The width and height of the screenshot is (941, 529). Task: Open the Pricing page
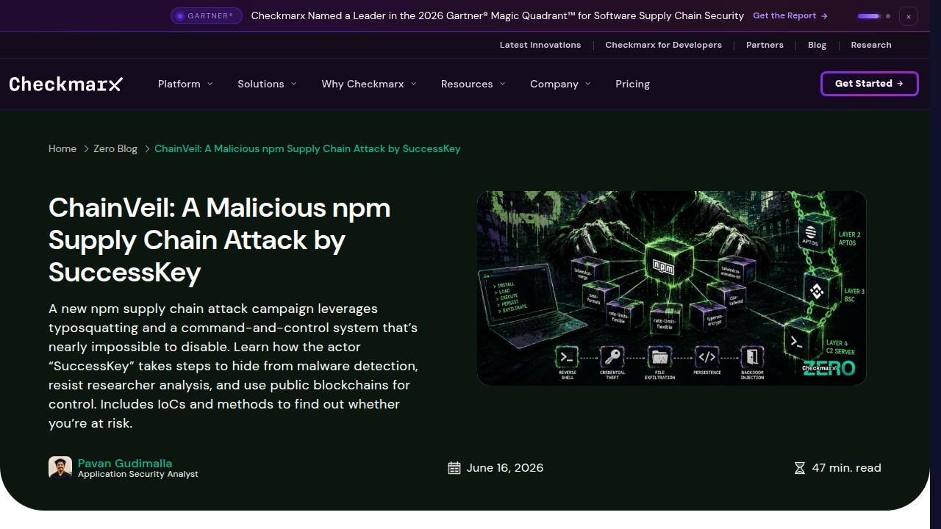coord(632,84)
